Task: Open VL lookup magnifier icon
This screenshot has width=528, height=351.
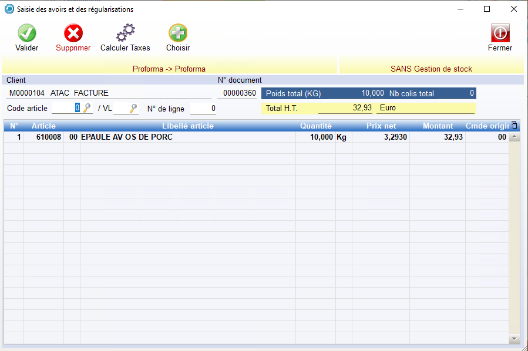Action: coord(134,108)
